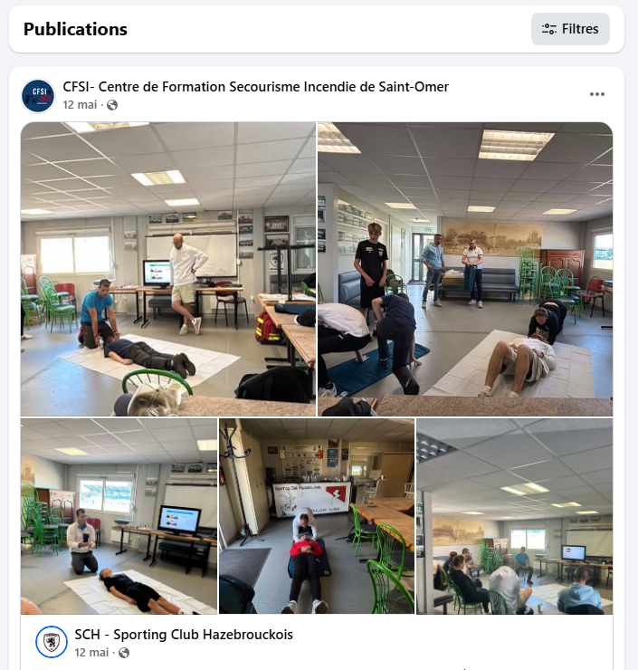
Task: Click the 12 mai timestamp under SCH
Action: tap(91, 653)
